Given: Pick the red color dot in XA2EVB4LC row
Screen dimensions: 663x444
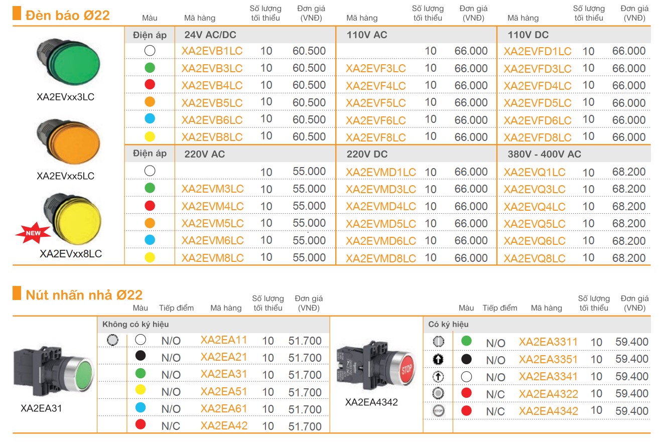Looking at the screenshot, I should click(150, 84).
